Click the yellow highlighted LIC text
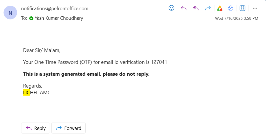 26,92
